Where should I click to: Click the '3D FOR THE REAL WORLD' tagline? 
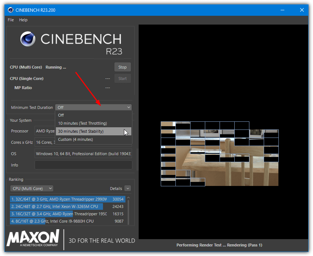click(102, 241)
